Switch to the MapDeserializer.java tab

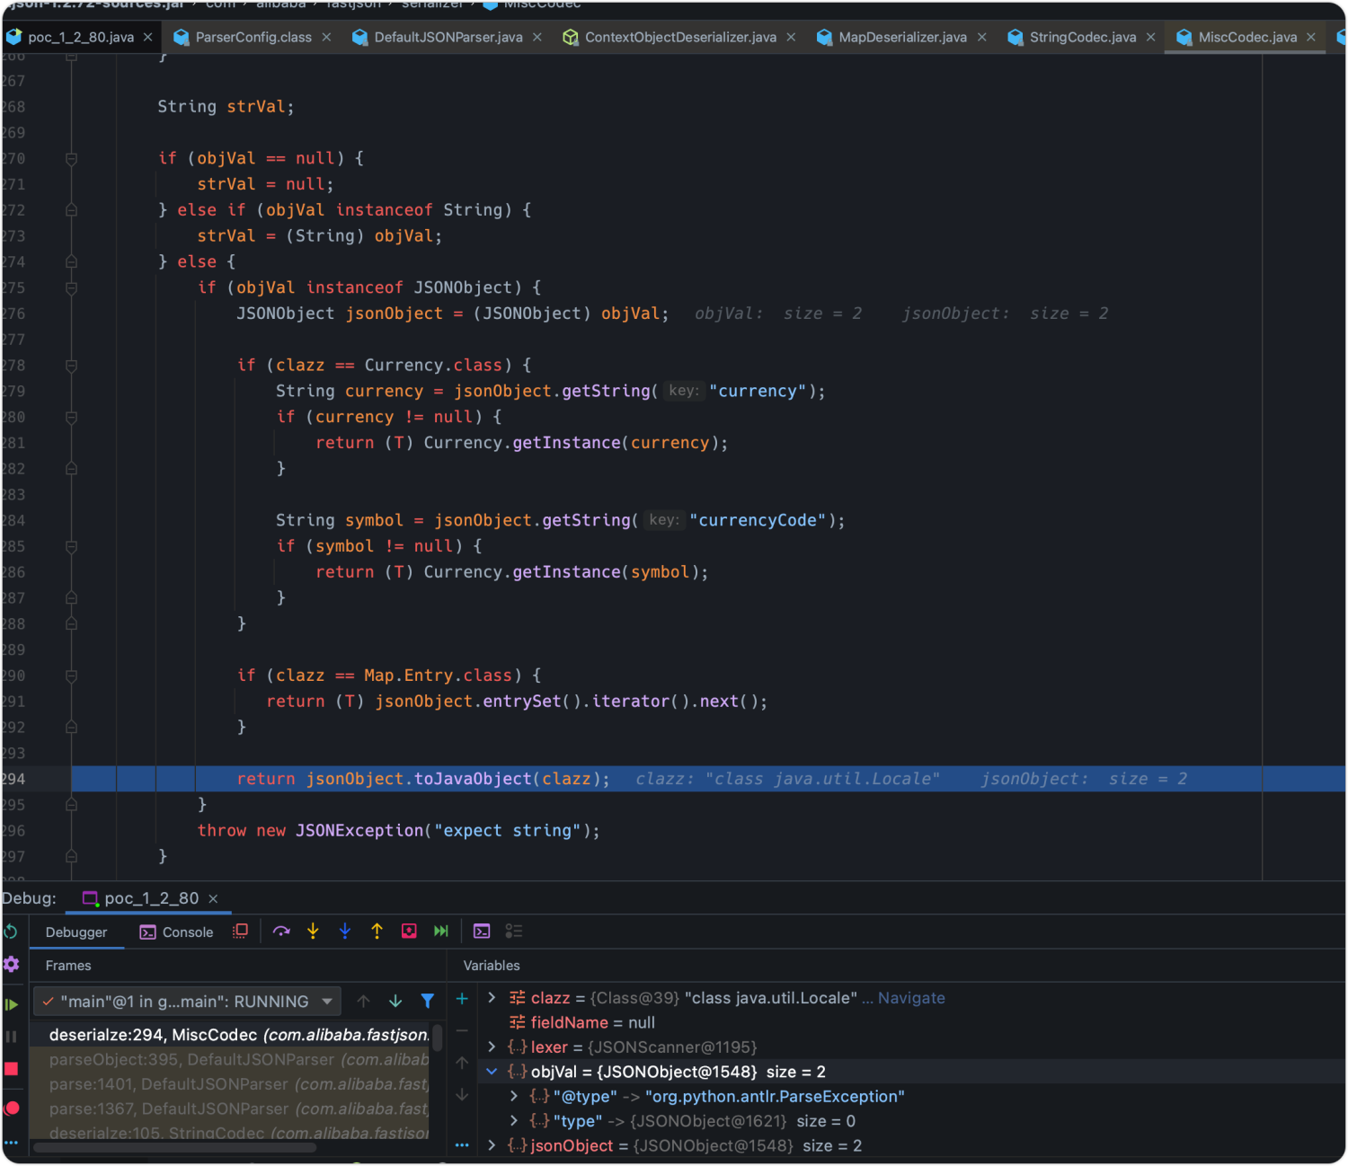pyautogui.click(x=902, y=37)
